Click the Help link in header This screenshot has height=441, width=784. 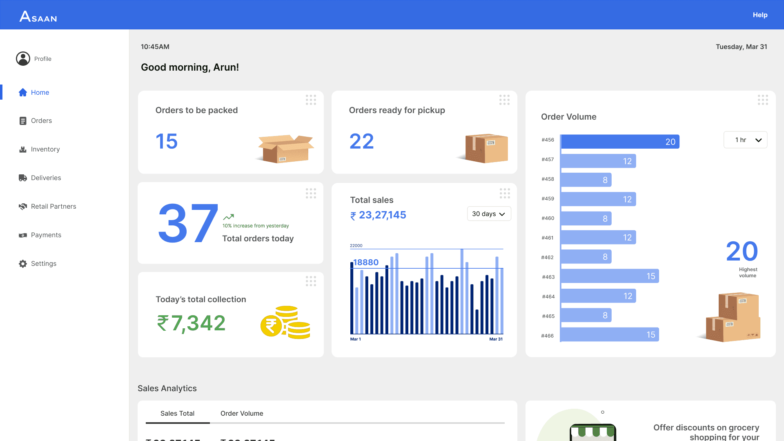pyautogui.click(x=760, y=15)
